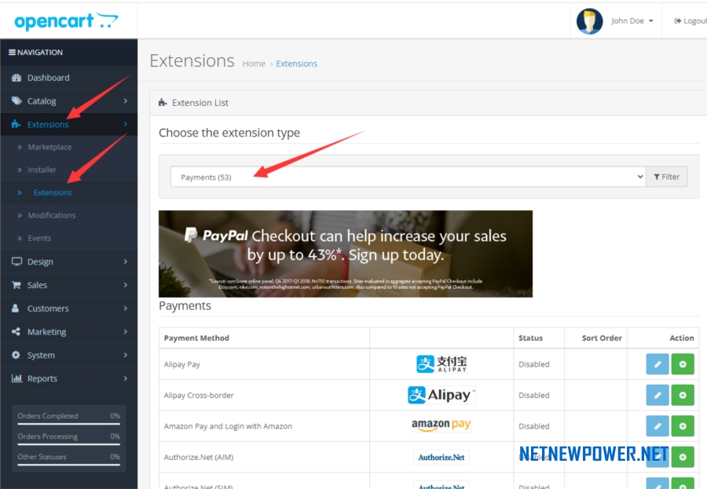
Task: Toggle the NAVIGATION hamburger icon
Action: click(x=12, y=53)
